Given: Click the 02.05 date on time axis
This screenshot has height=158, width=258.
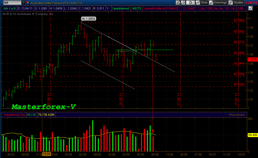Looking at the screenshot, I should (83, 154).
